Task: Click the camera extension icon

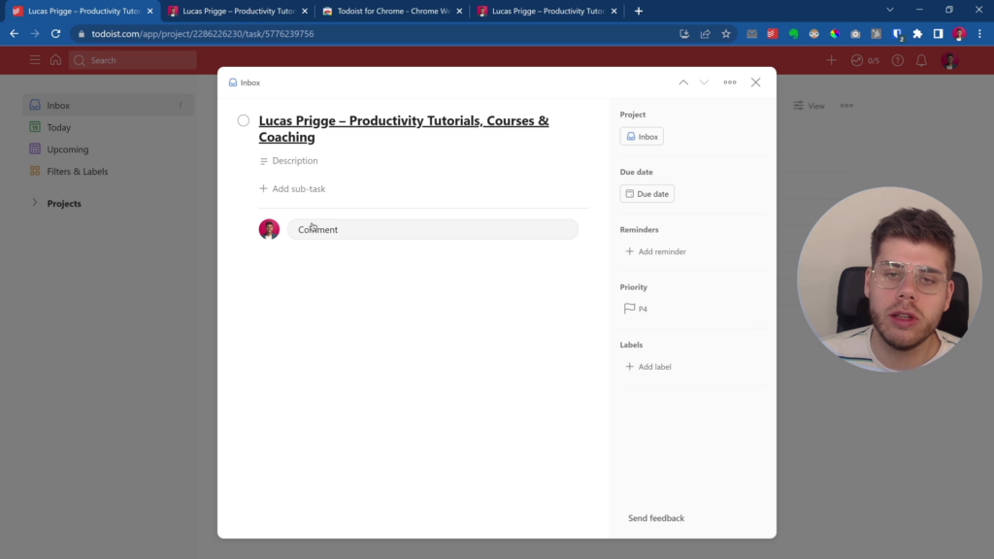Action: point(855,34)
